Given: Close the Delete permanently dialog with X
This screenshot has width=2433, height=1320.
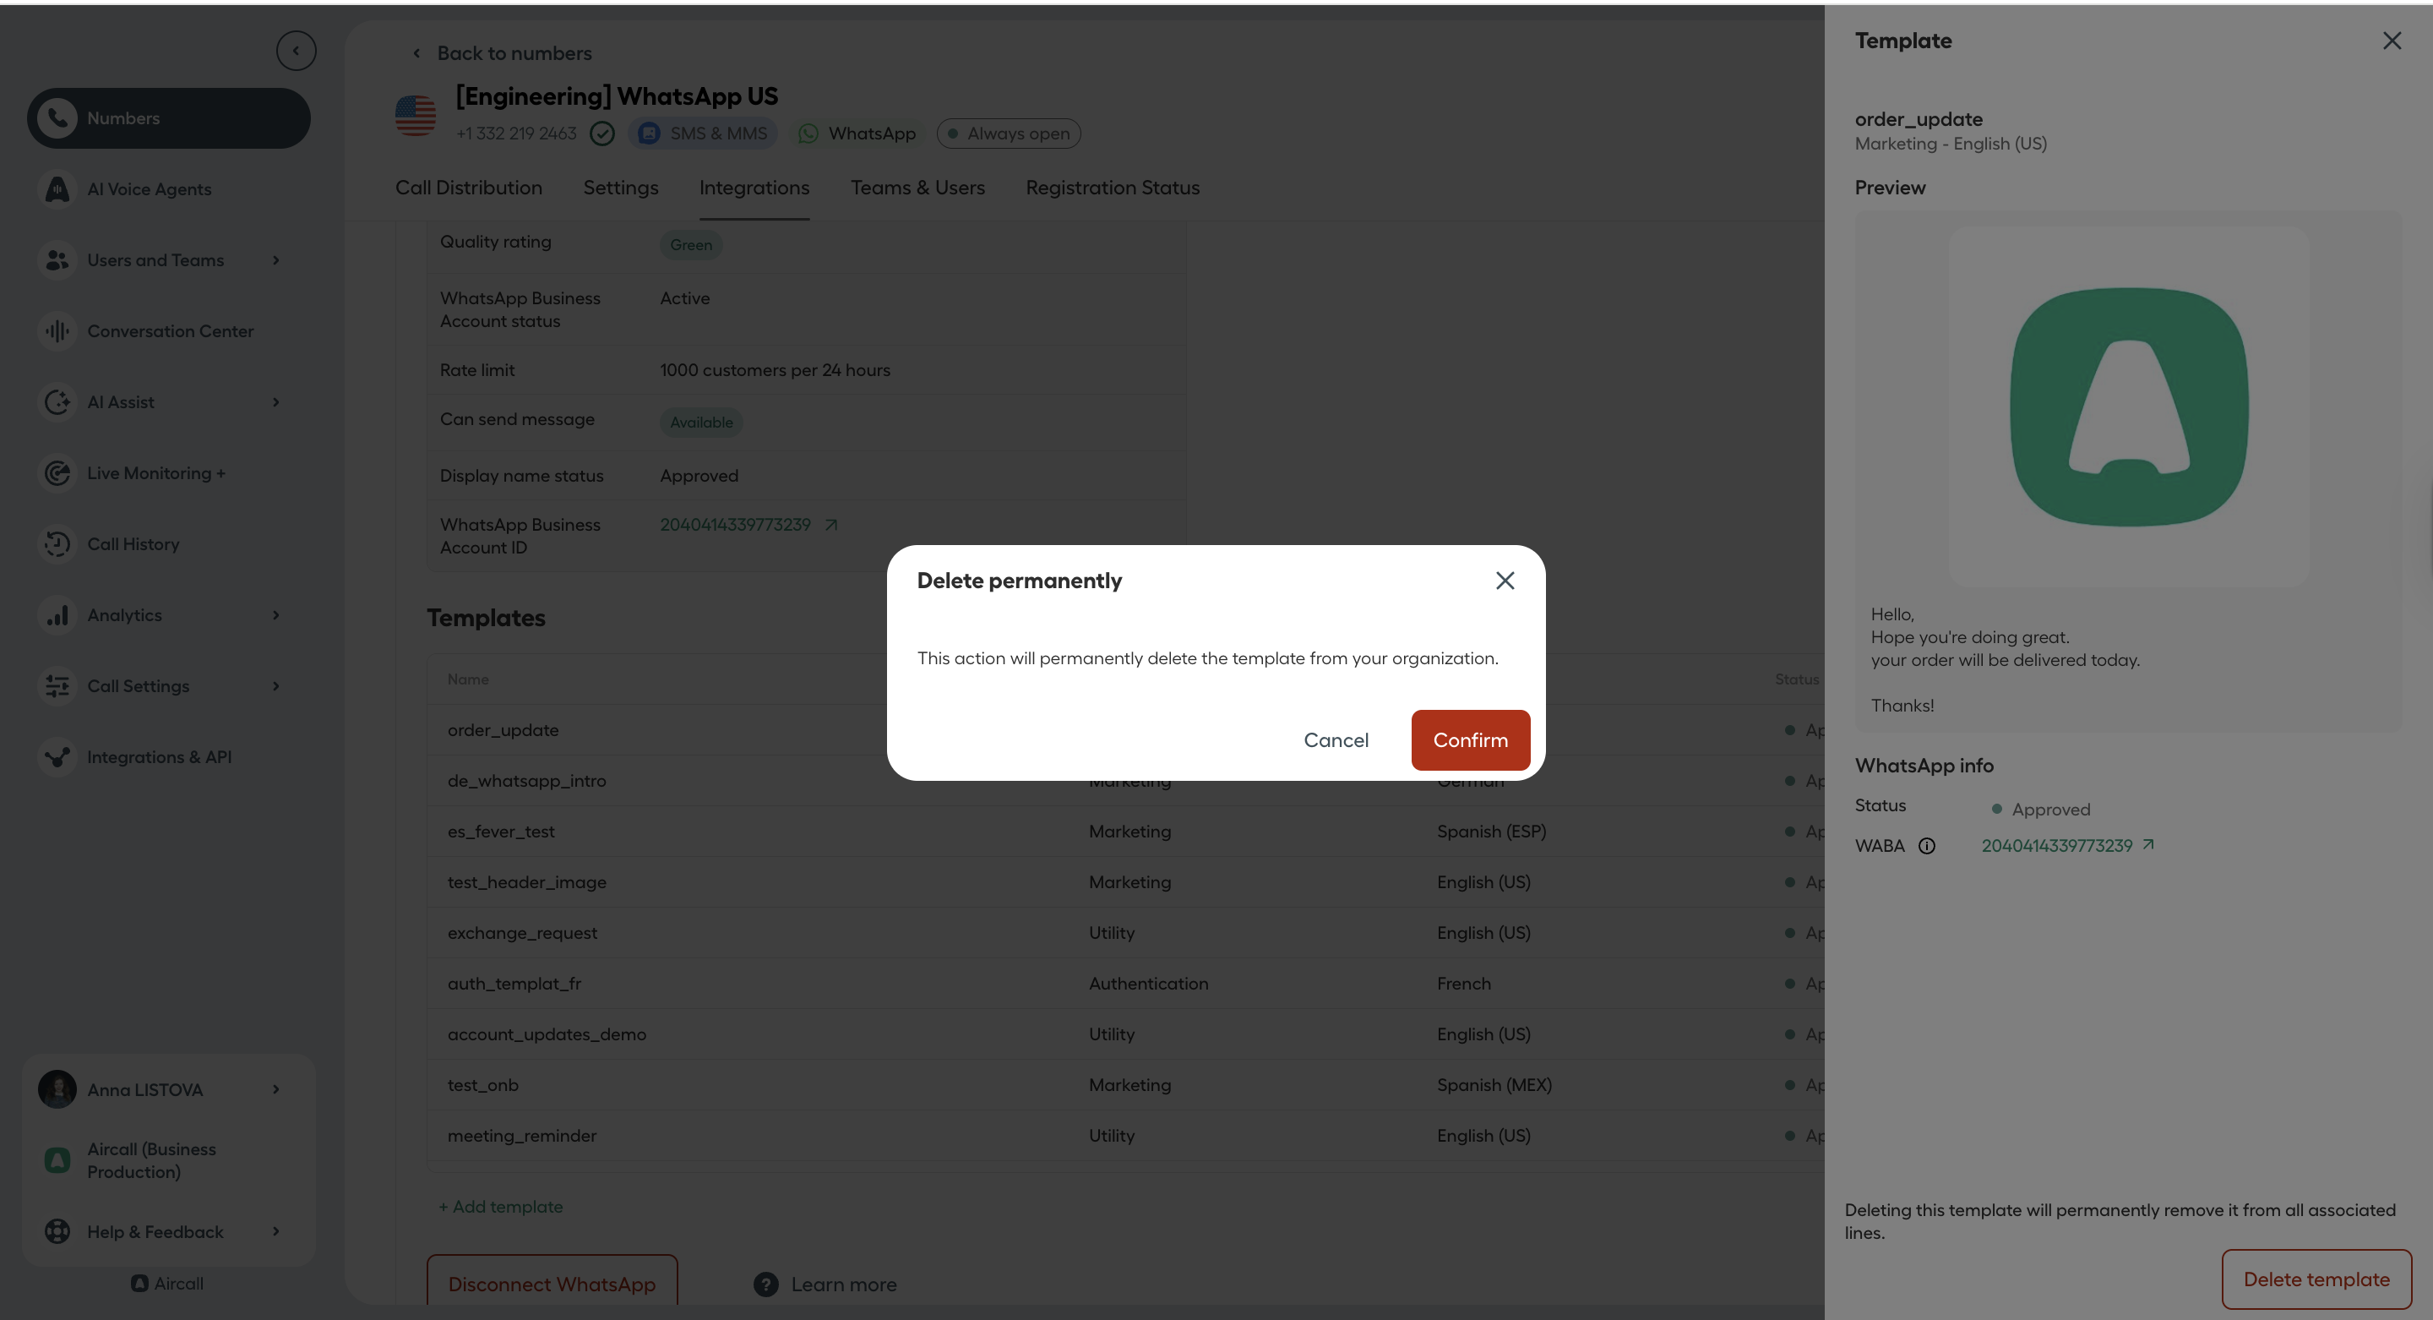Looking at the screenshot, I should tap(1505, 581).
